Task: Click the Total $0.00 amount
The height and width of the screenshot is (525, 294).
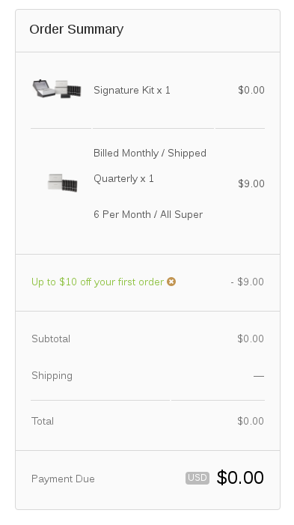Action: 251,421
